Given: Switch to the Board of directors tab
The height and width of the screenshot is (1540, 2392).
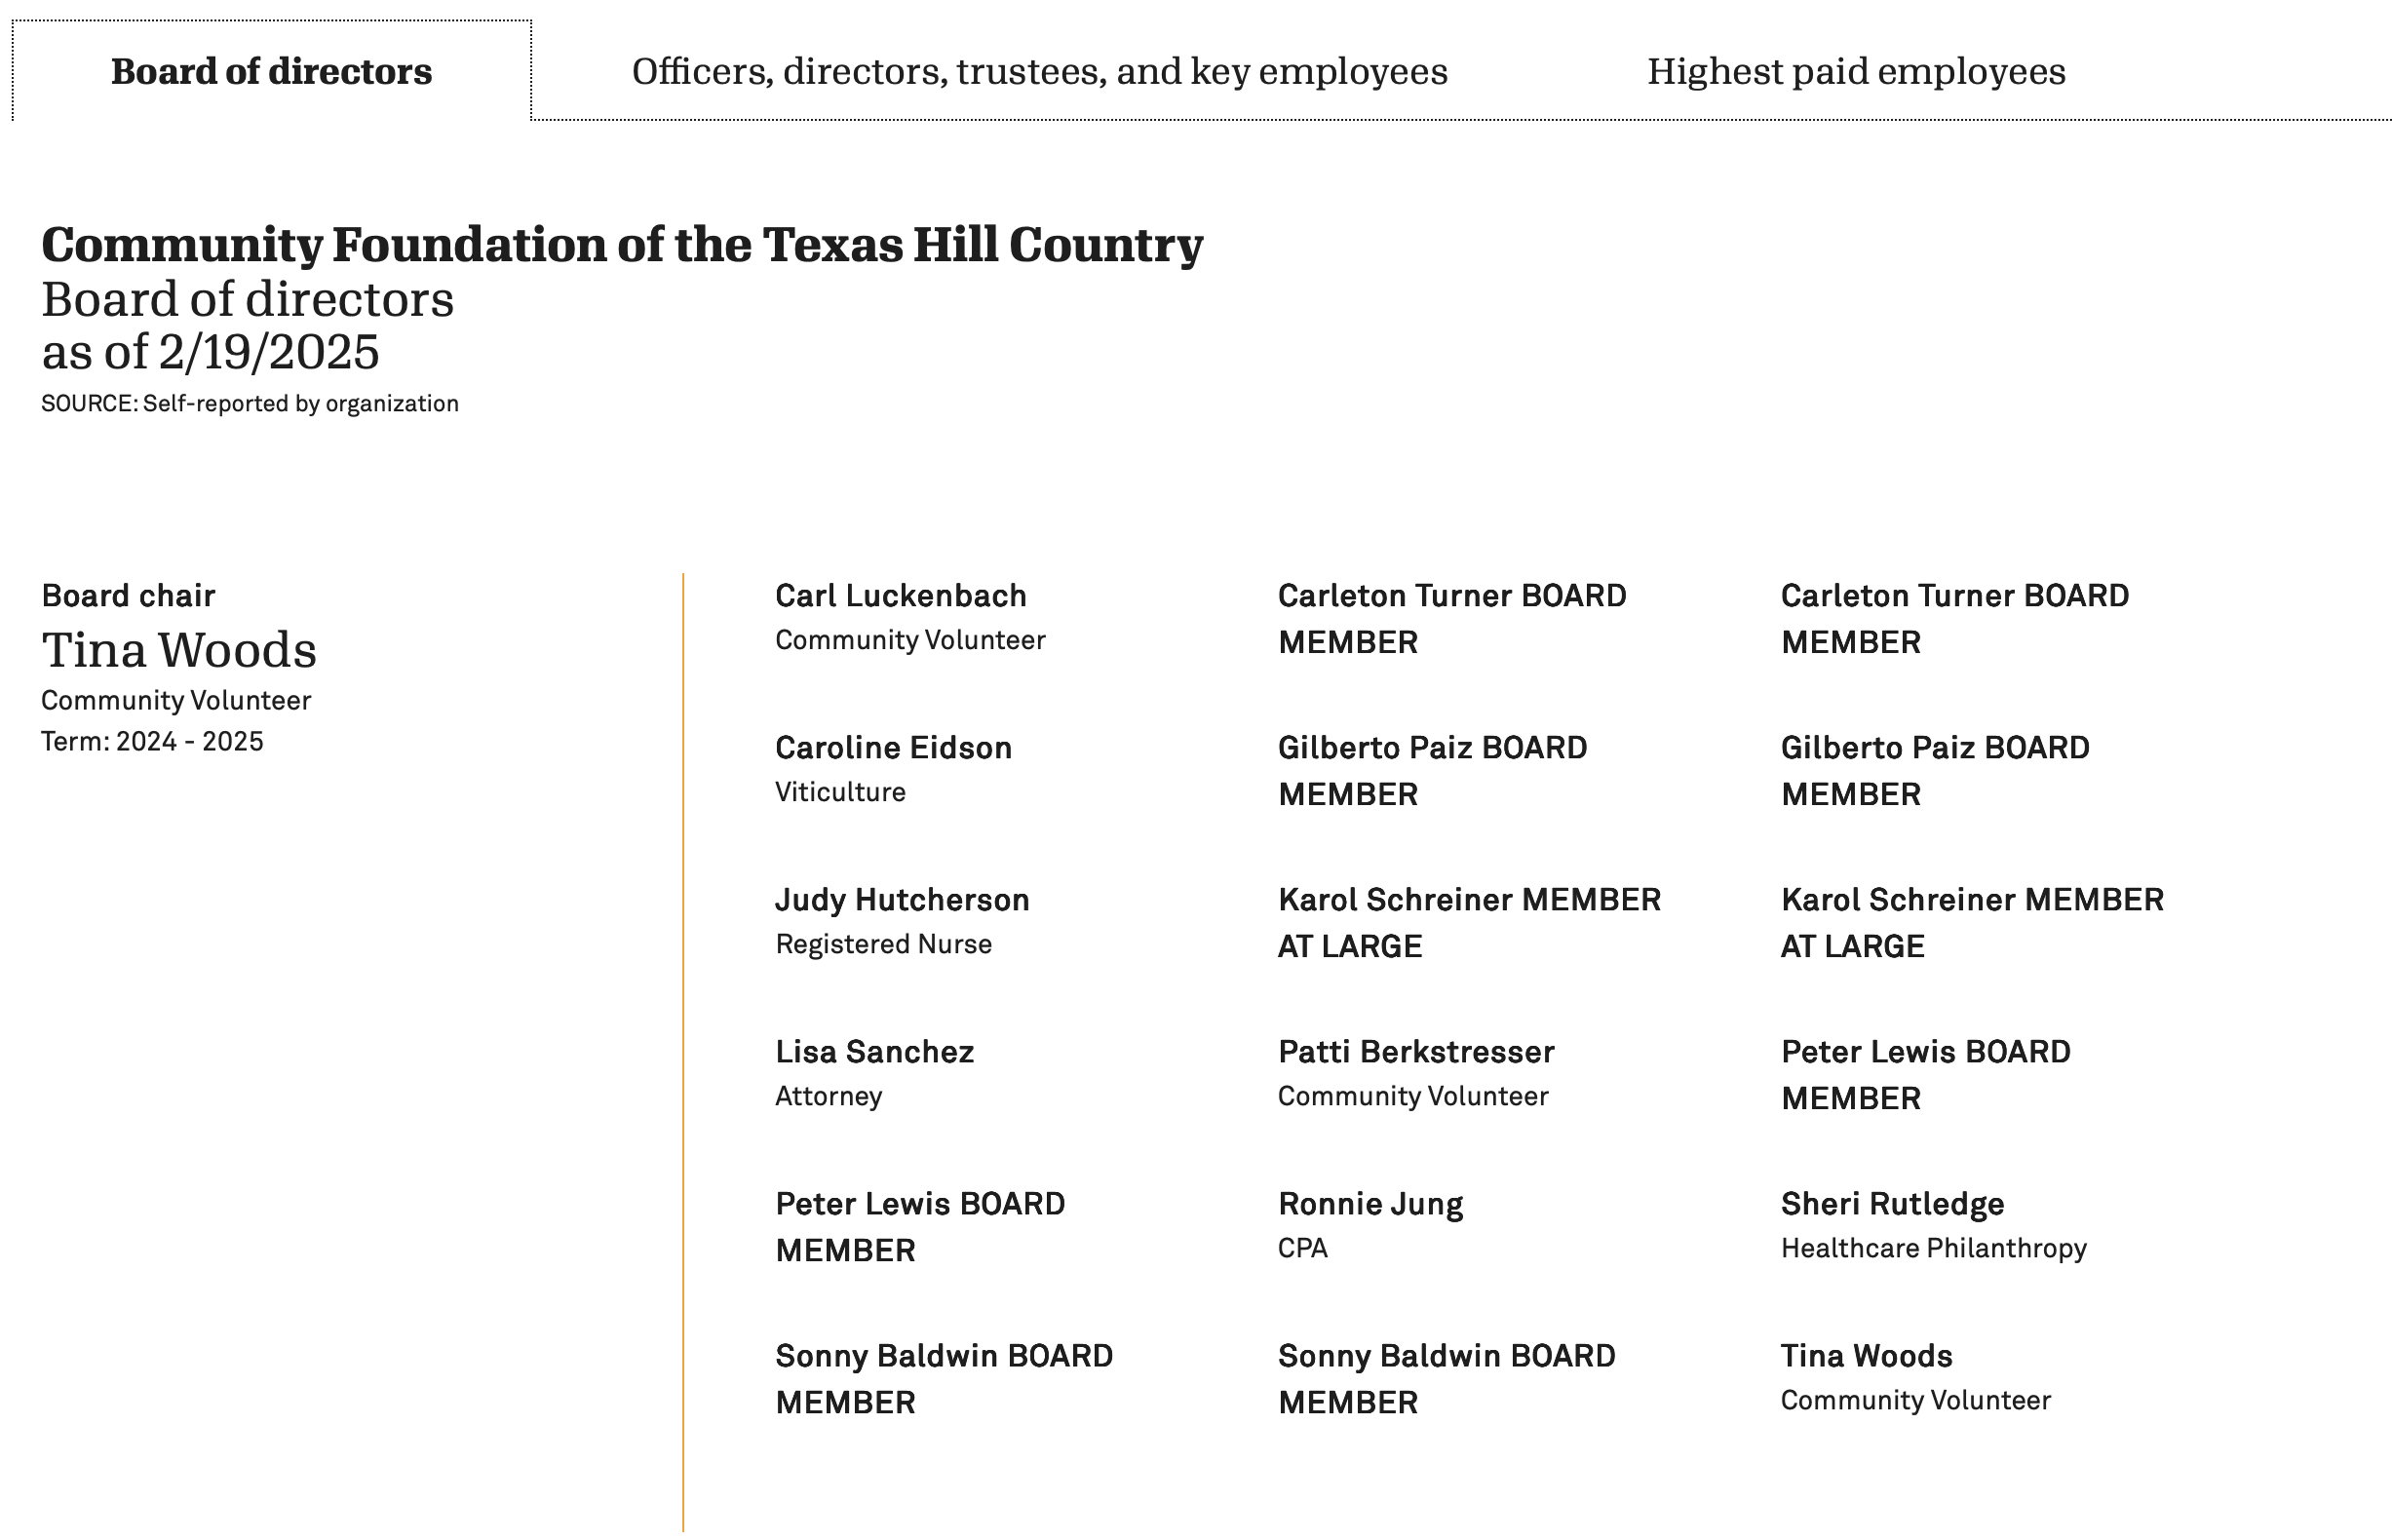Looking at the screenshot, I should pyautogui.click(x=271, y=71).
